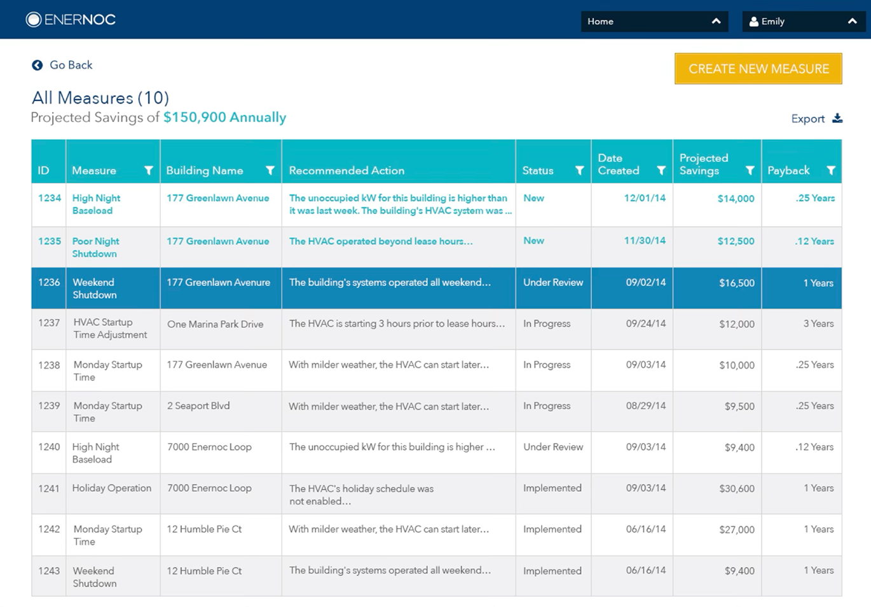The height and width of the screenshot is (607, 871).
Task: Open the Emily user dropdown
Action: pyautogui.click(x=804, y=22)
